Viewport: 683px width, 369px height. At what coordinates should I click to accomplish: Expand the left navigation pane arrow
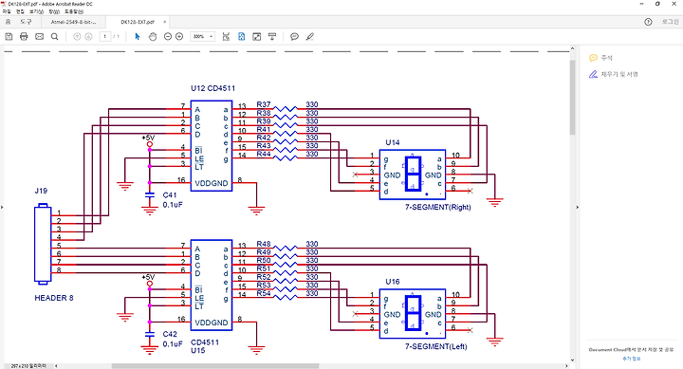tap(2, 207)
